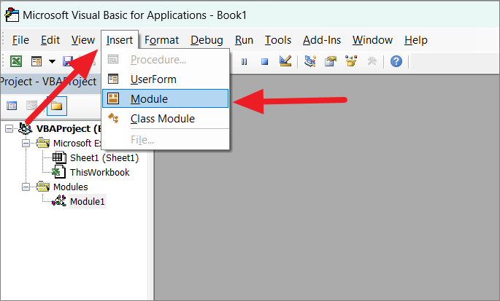The height and width of the screenshot is (301, 500).
Task: Collapse the Modules folder node
Action: pos(26,187)
